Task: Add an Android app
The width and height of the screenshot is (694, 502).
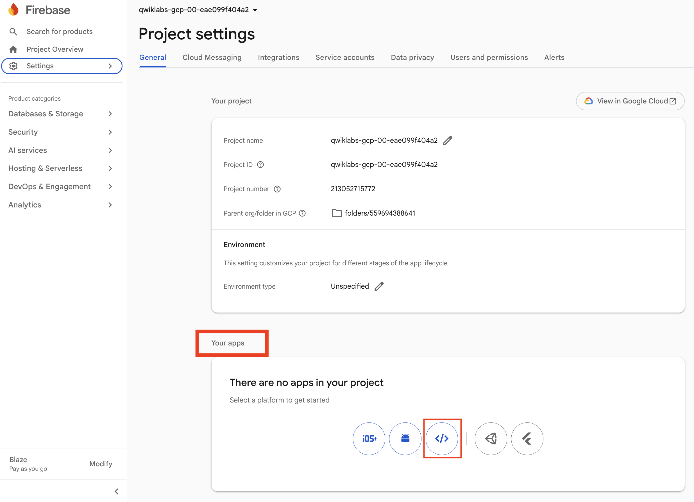Action: pos(405,439)
